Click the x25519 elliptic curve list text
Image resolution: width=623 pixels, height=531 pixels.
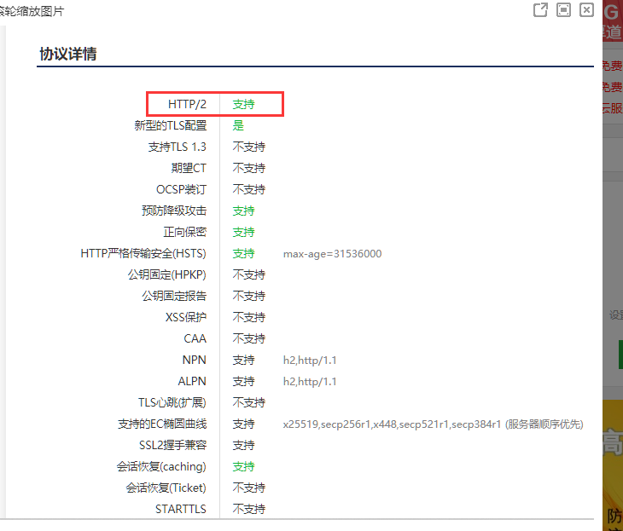tap(433, 424)
